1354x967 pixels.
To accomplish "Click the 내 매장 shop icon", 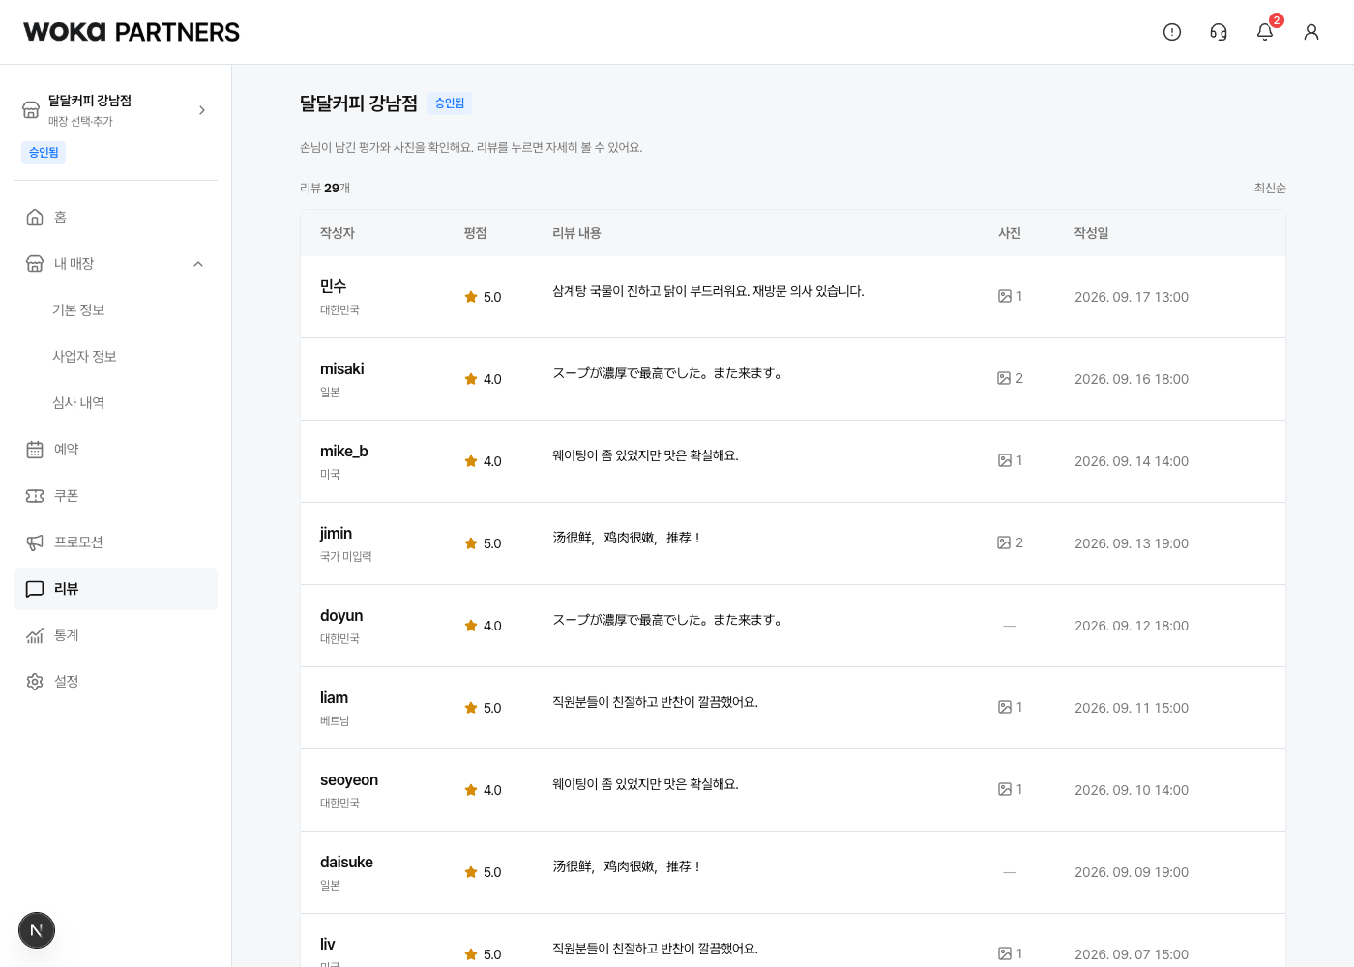I will (x=35, y=264).
